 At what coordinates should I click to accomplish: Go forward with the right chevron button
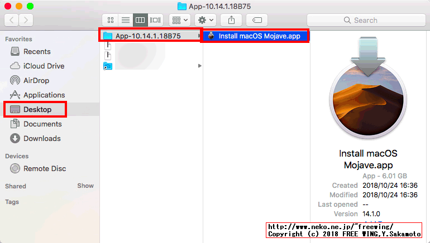click(26, 20)
